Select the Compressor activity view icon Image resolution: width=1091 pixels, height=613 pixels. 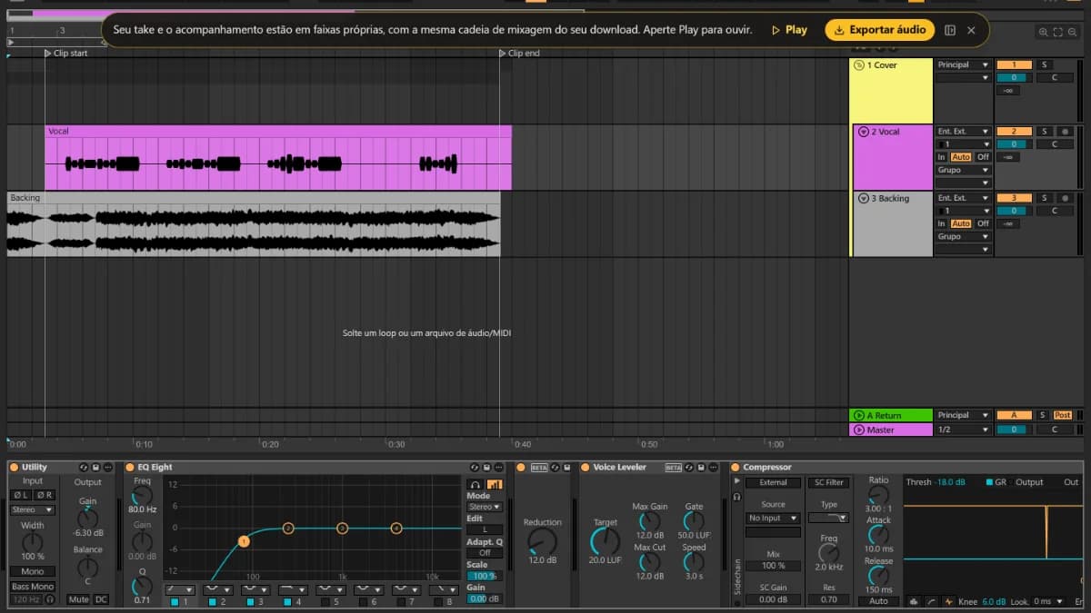pos(949,601)
